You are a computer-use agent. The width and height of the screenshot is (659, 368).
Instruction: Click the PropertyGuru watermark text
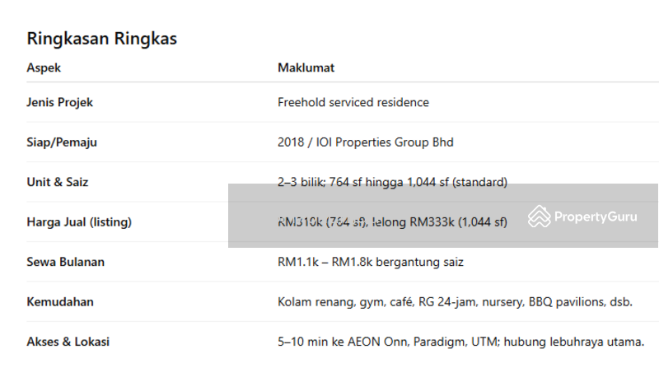point(596,217)
